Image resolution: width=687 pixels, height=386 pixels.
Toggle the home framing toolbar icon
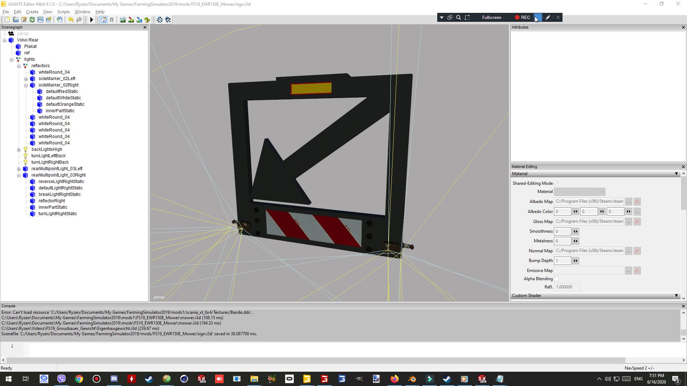103,20
